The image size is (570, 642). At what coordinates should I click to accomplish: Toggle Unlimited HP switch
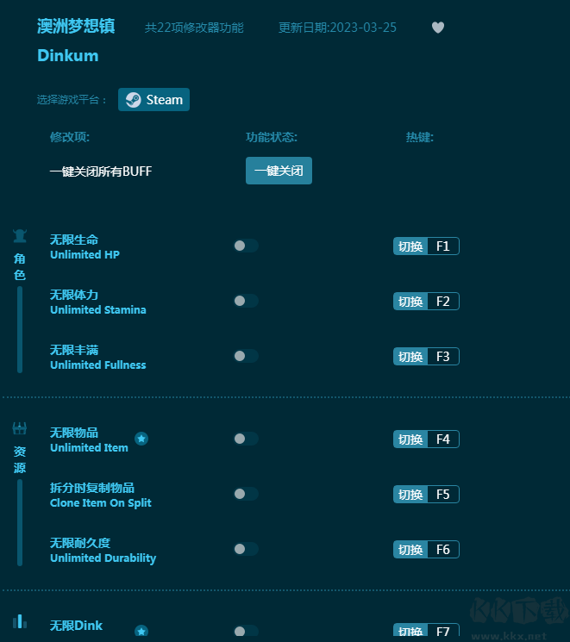point(246,246)
